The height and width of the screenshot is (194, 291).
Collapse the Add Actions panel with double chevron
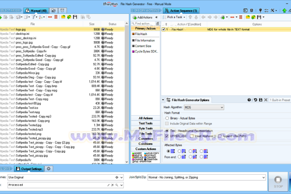156,17
